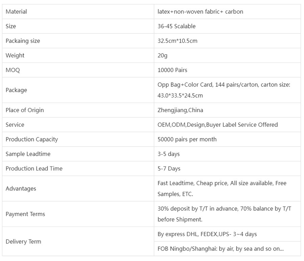Click the Place of Origin label
The image size is (304, 261).
pos(25,110)
